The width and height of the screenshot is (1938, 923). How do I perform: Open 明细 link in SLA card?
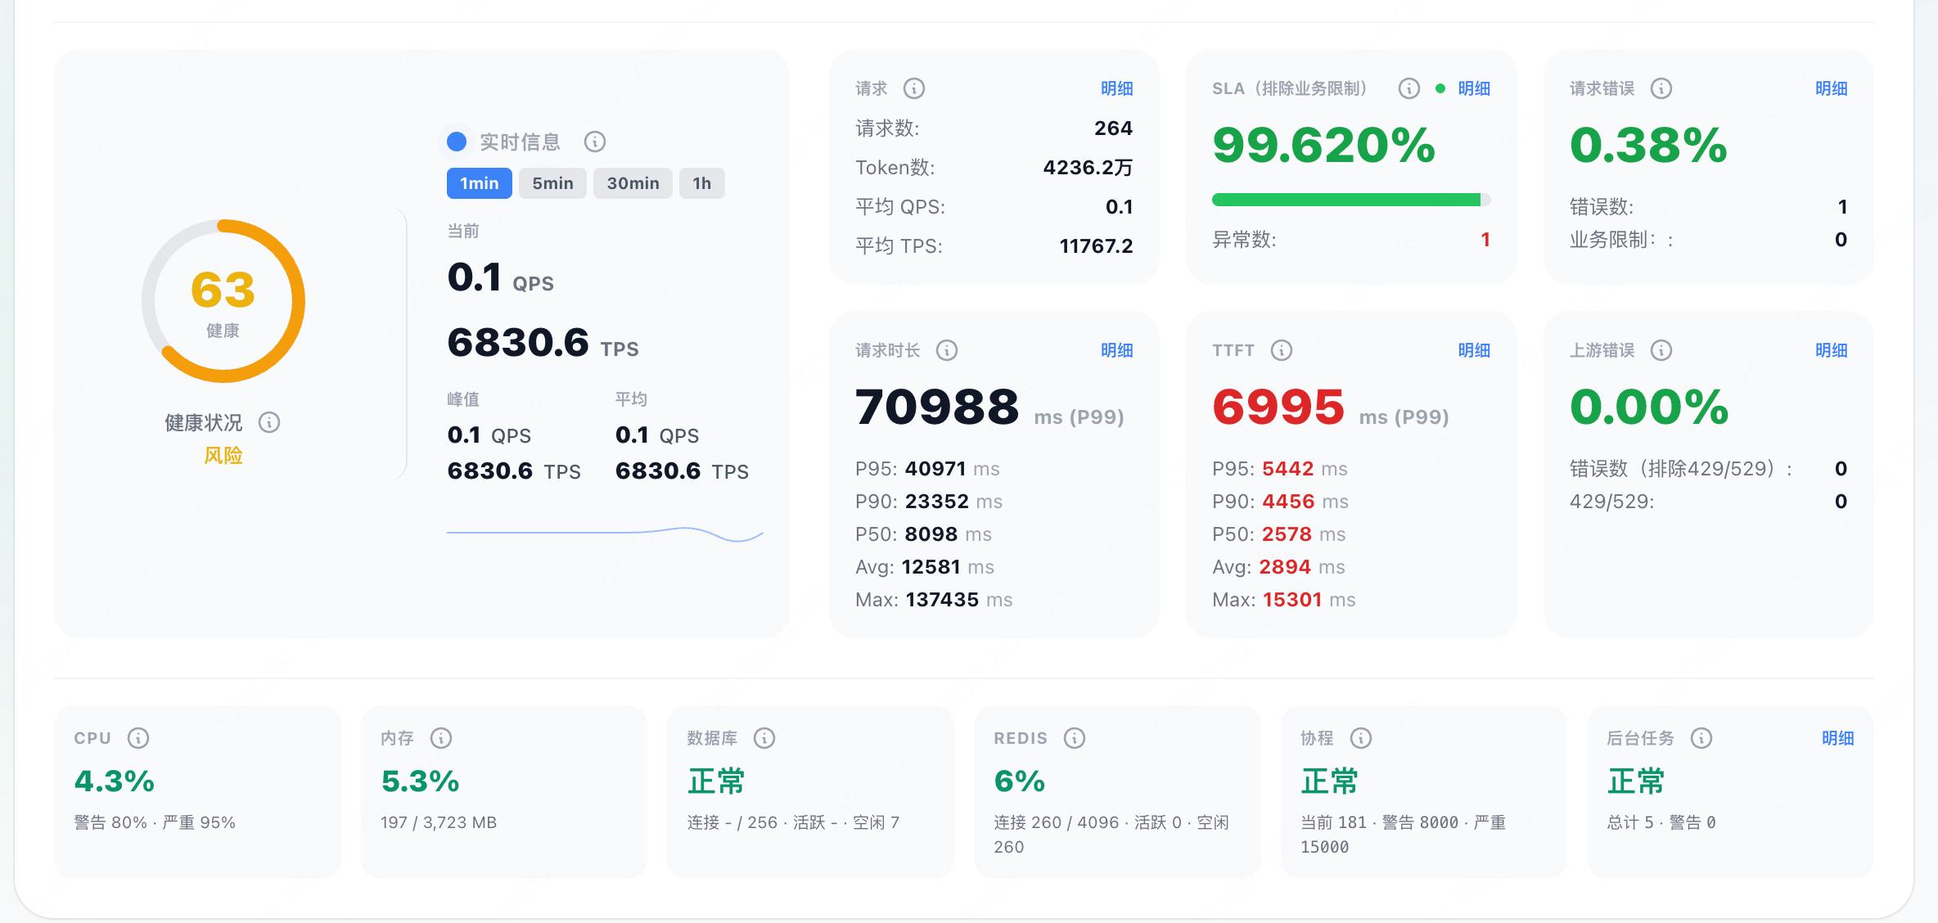[x=1474, y=88]
